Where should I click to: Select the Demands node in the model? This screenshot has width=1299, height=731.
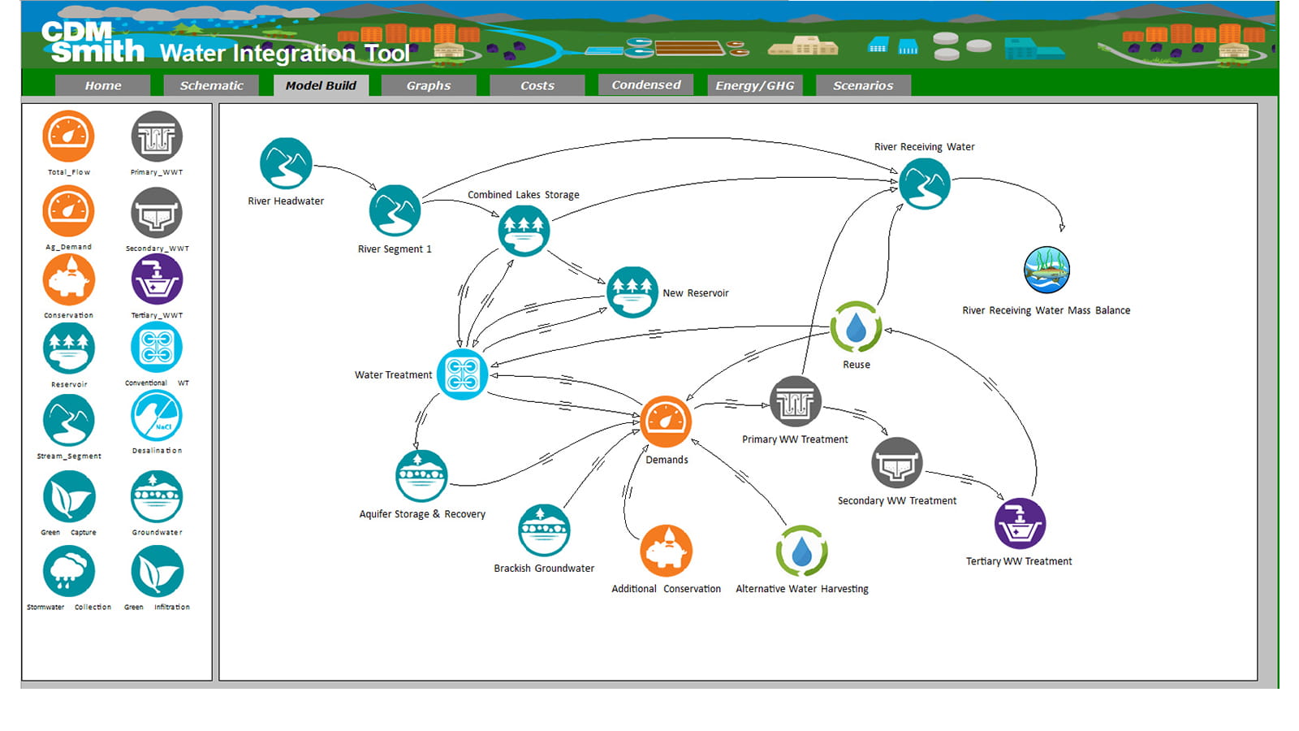pyautogui.click(x=666, y=421)
